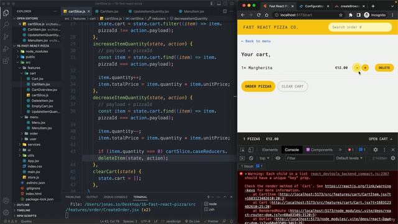398x224 pixels.
Task: Toggle browser side panel icon
Action: [x=358, y=15]
